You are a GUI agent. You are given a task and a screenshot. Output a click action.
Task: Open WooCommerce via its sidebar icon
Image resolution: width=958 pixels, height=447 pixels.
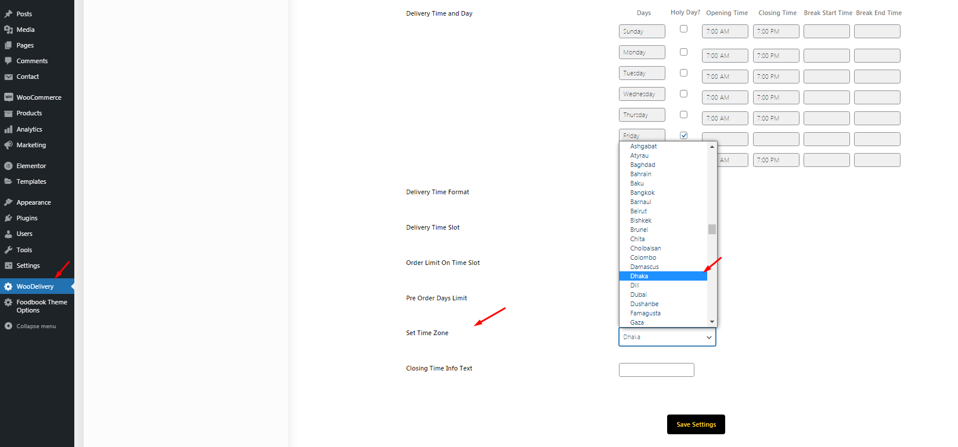coord(8,97)
